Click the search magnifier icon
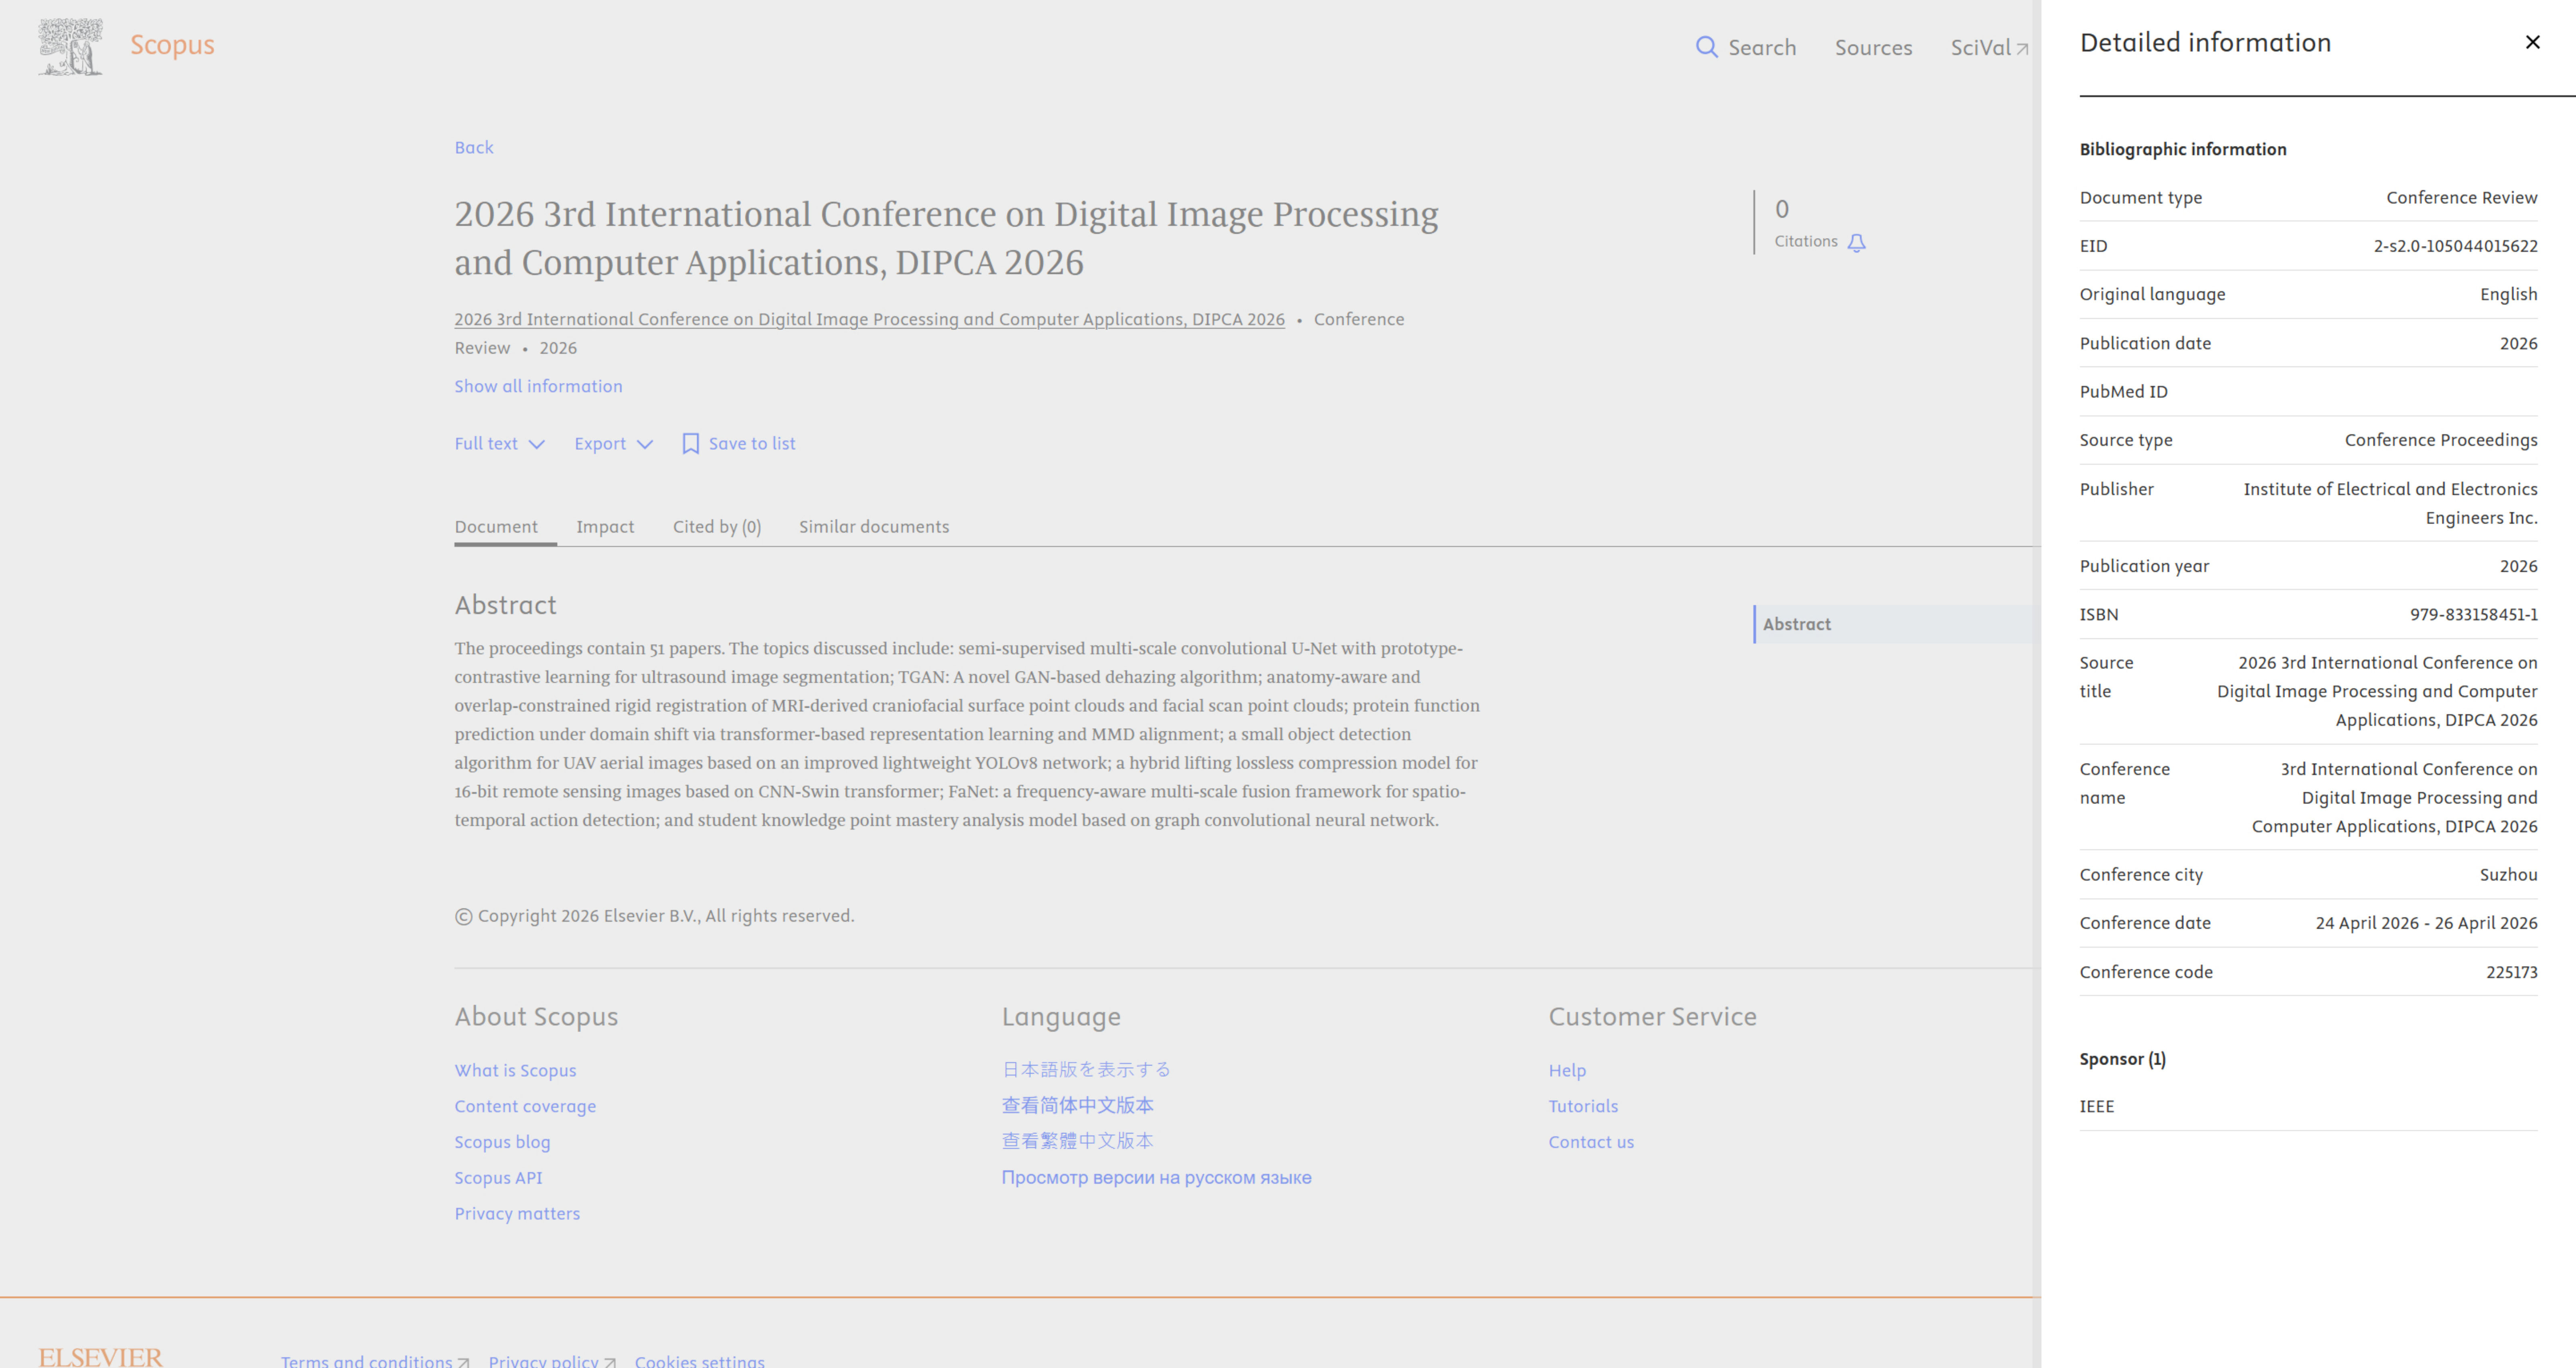Viewport: 2576px width, 1368px height. click(x=1706, y=47)
